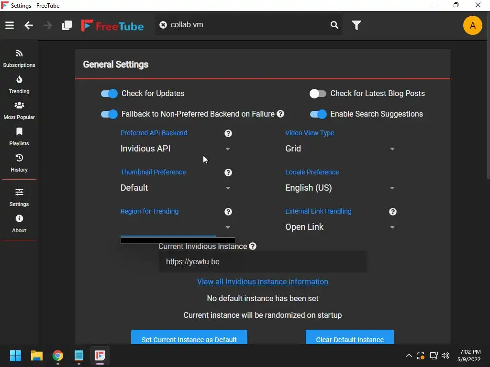The width and height of the screenshot is (490, 367).
Task: Open the Region for Trending dropdown
Action: point(176,227)
